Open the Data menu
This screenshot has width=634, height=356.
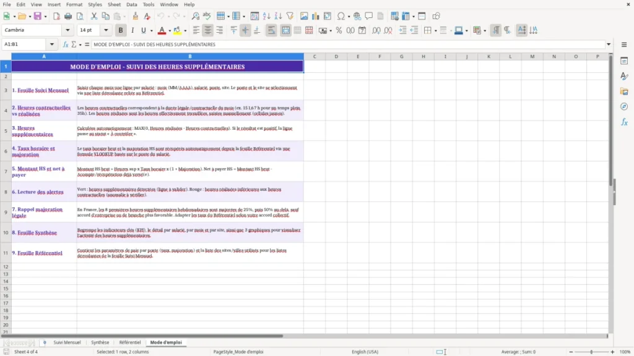tap(131, 4)
